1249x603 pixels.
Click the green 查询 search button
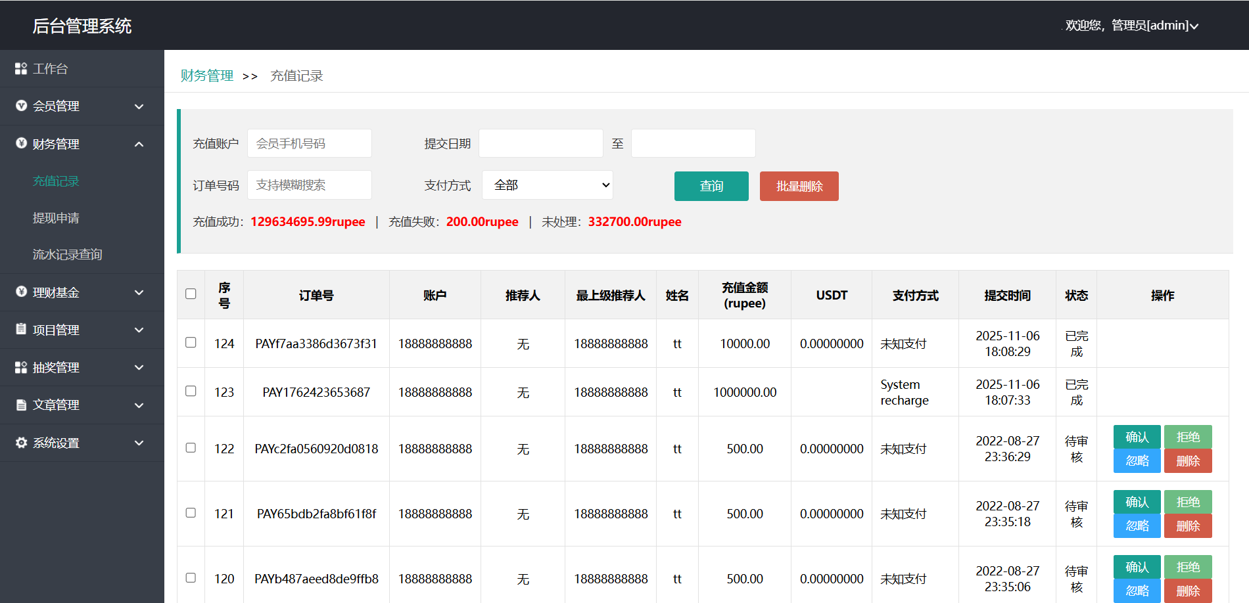(x=711, y=186)
